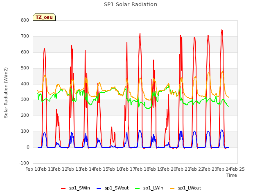Click the Solar Radiation (W/m2) axis label
The height and width of the screenshot is (196, 262).
pos(6,93)
